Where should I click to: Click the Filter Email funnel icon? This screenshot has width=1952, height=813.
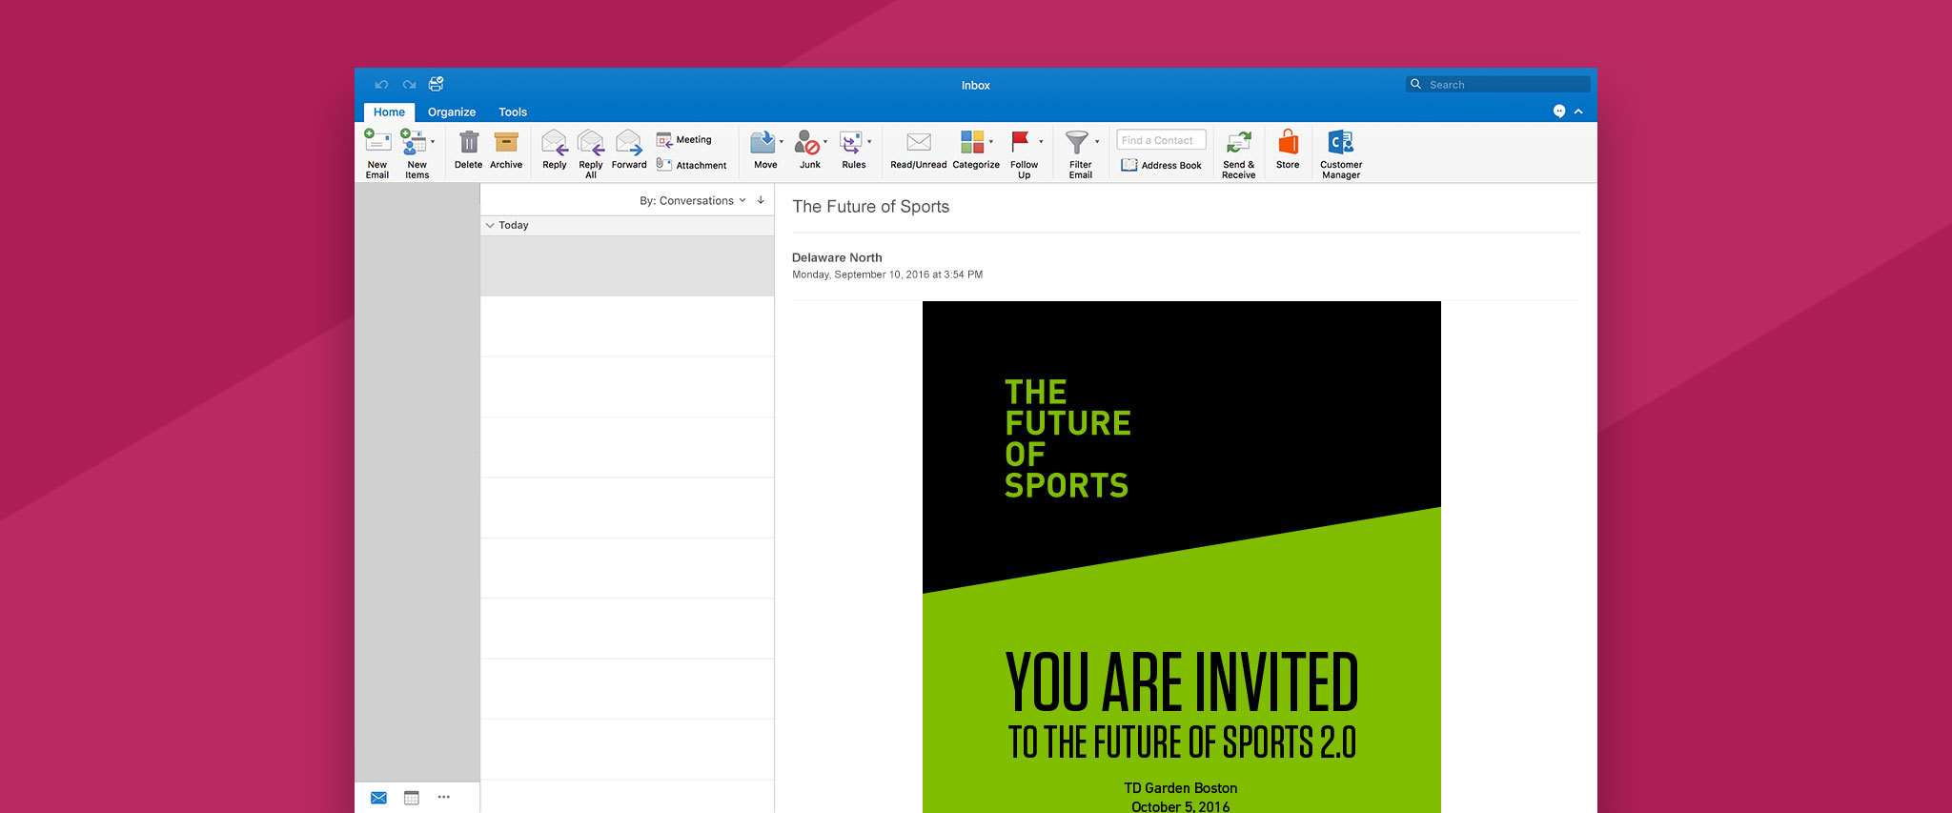(1077, 143)
